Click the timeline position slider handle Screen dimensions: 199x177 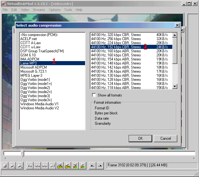click(x=23, y=154)
